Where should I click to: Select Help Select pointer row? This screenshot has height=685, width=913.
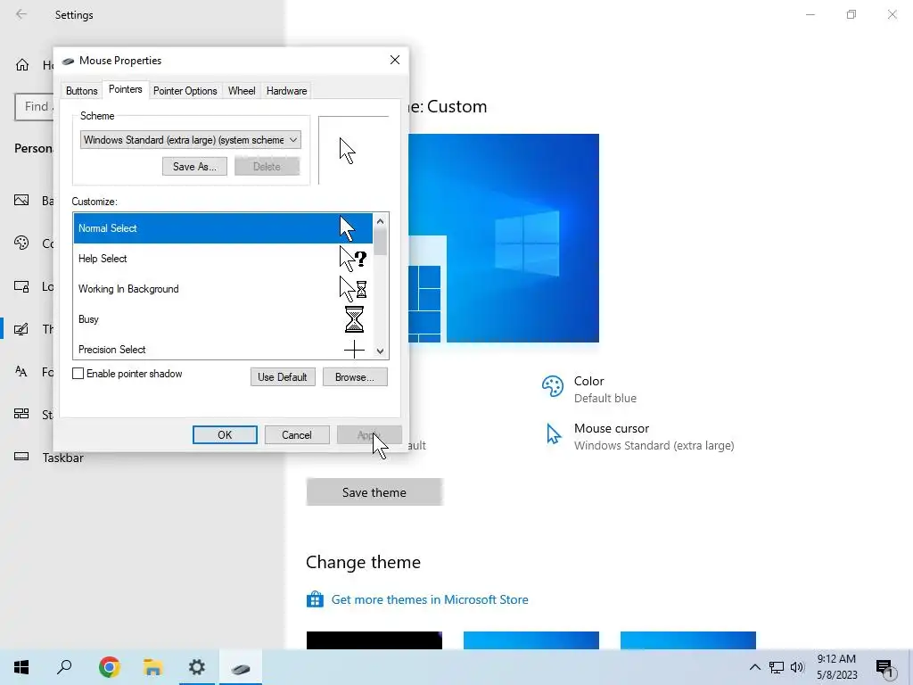coord(223,259)
